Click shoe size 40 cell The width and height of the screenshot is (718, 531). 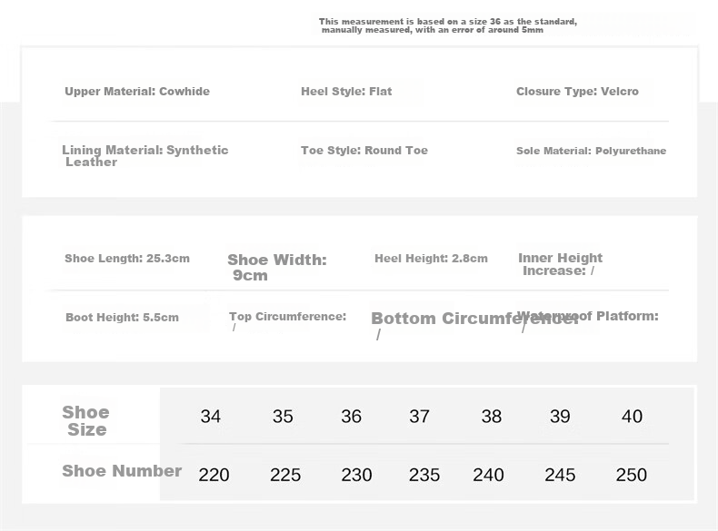632,417
